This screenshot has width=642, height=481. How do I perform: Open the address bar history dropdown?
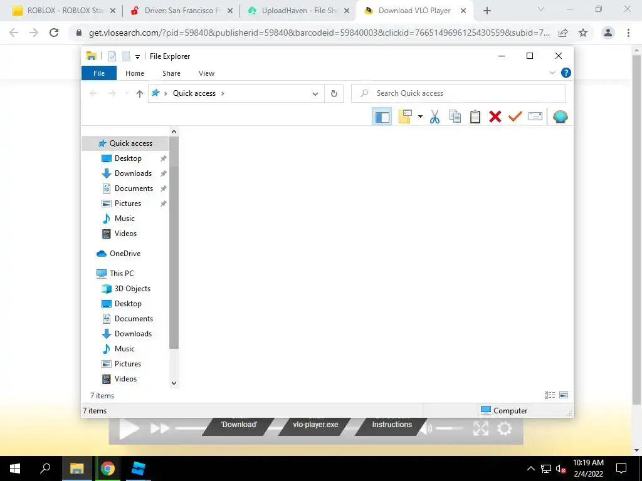315,94
